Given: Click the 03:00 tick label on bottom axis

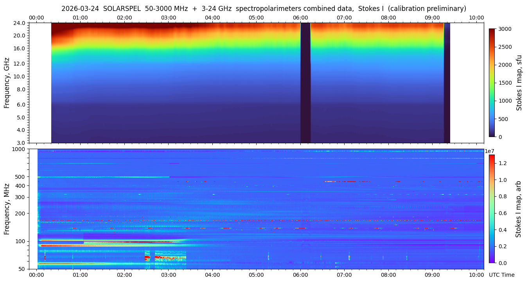Looking at the screenshot, I should [x=168, y=275].
